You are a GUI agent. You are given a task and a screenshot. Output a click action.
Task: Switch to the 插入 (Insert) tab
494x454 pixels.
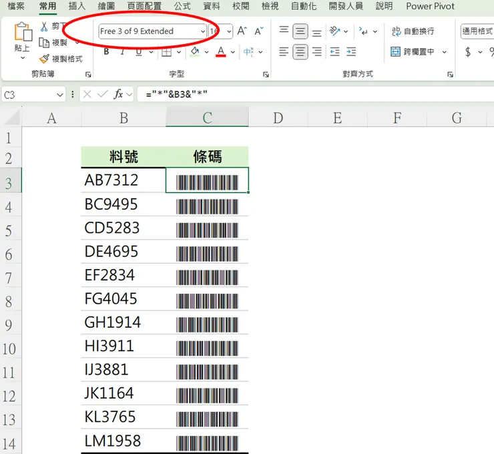click(77, 6)
